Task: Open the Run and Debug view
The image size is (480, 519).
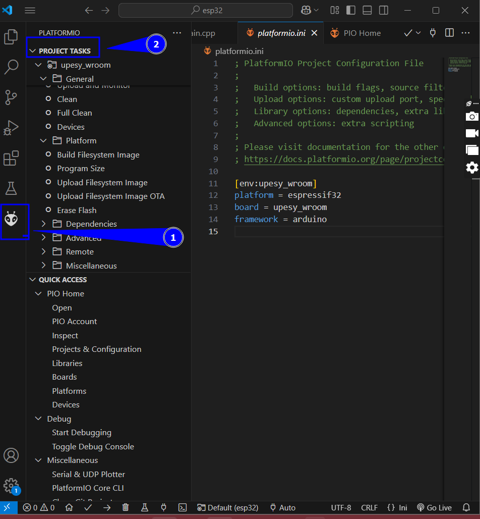Action: point(11,128)
